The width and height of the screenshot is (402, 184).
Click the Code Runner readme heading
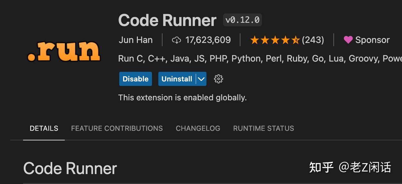point(70,169)
